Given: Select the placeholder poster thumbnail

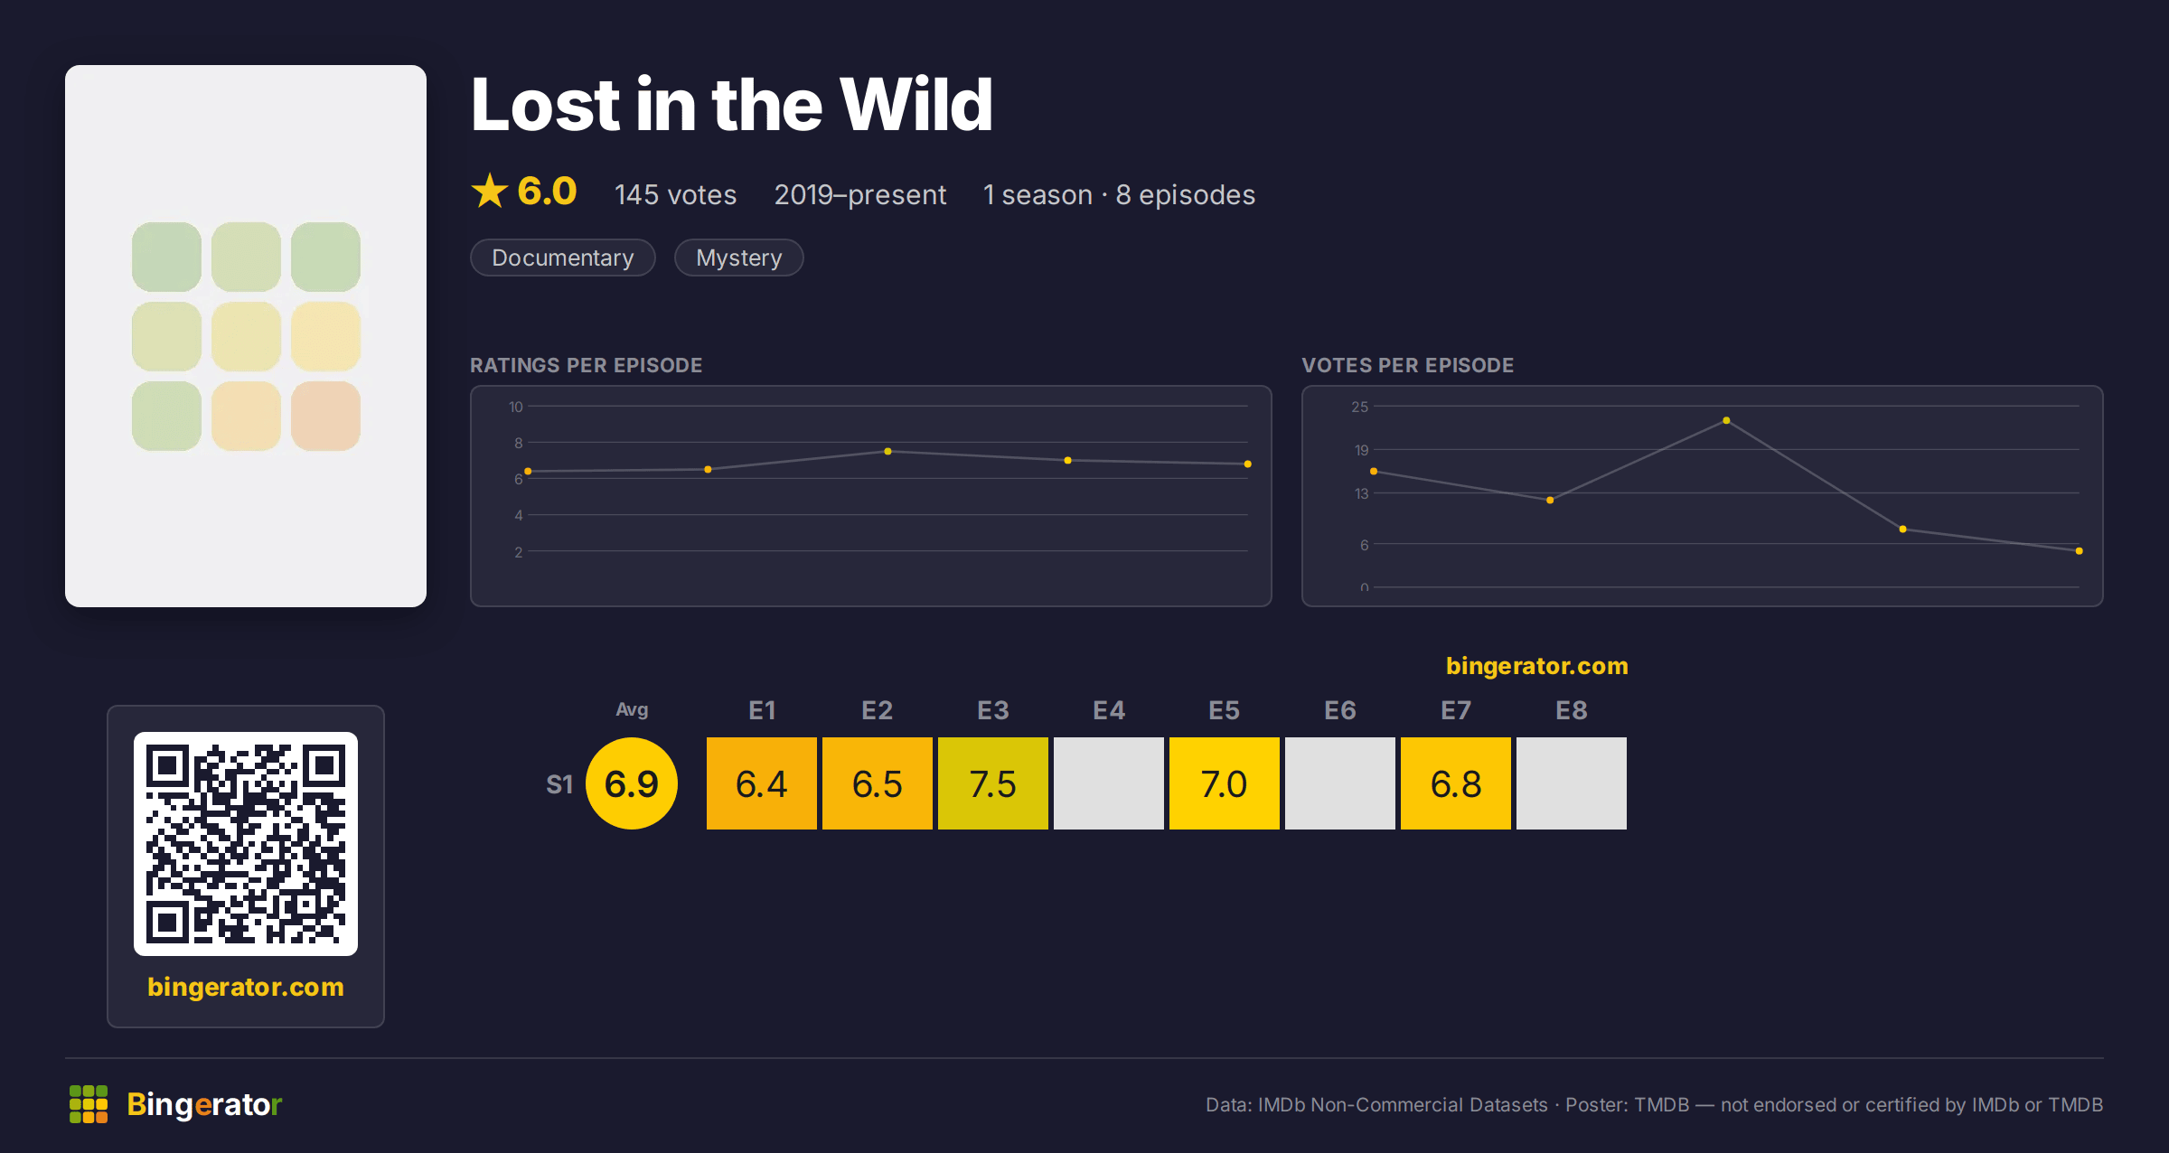Looking at the screenshot, I should coord(246,336).
